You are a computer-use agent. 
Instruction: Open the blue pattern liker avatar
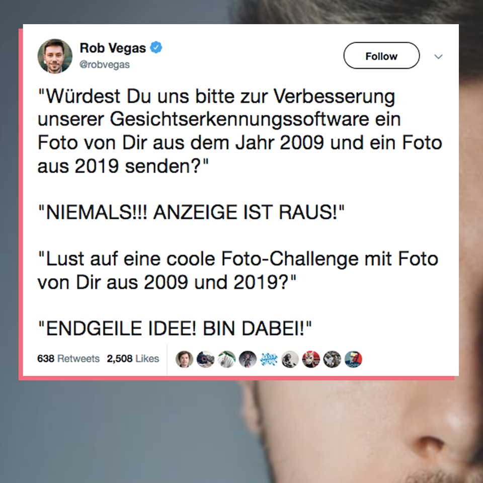click(269, 359)
